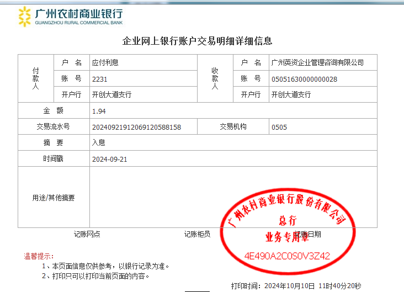404x292 pixels.
Task: Click the payee 户名 label
Action: tap(251, 62)
